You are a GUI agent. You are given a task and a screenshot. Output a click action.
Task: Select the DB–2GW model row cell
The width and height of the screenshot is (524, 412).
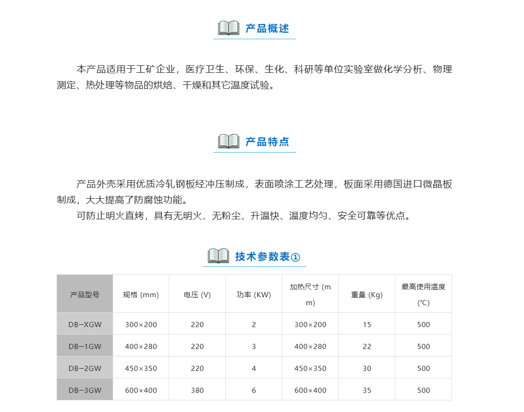pyautogui.click(x=85, y=368)
